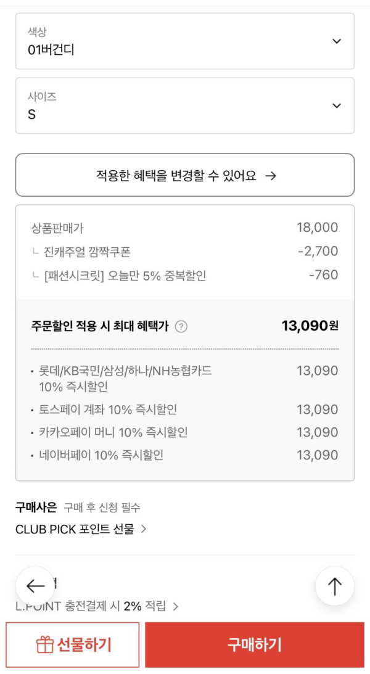Click chevron next to L.POINT 2% 적립
The image size is (370, 674).
pyautogui.click(x=176, y=607)
